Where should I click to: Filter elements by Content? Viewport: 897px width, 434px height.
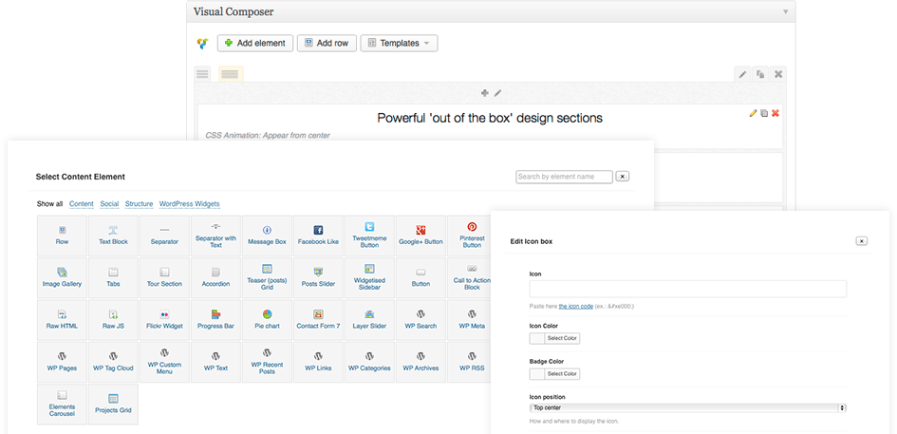click(82, 204)
